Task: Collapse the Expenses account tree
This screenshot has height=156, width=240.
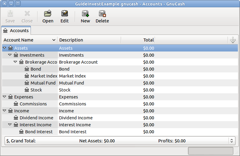Action: (5, 97)
